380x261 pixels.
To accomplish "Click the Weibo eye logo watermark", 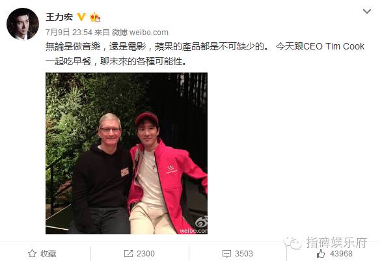I will 201,221.
